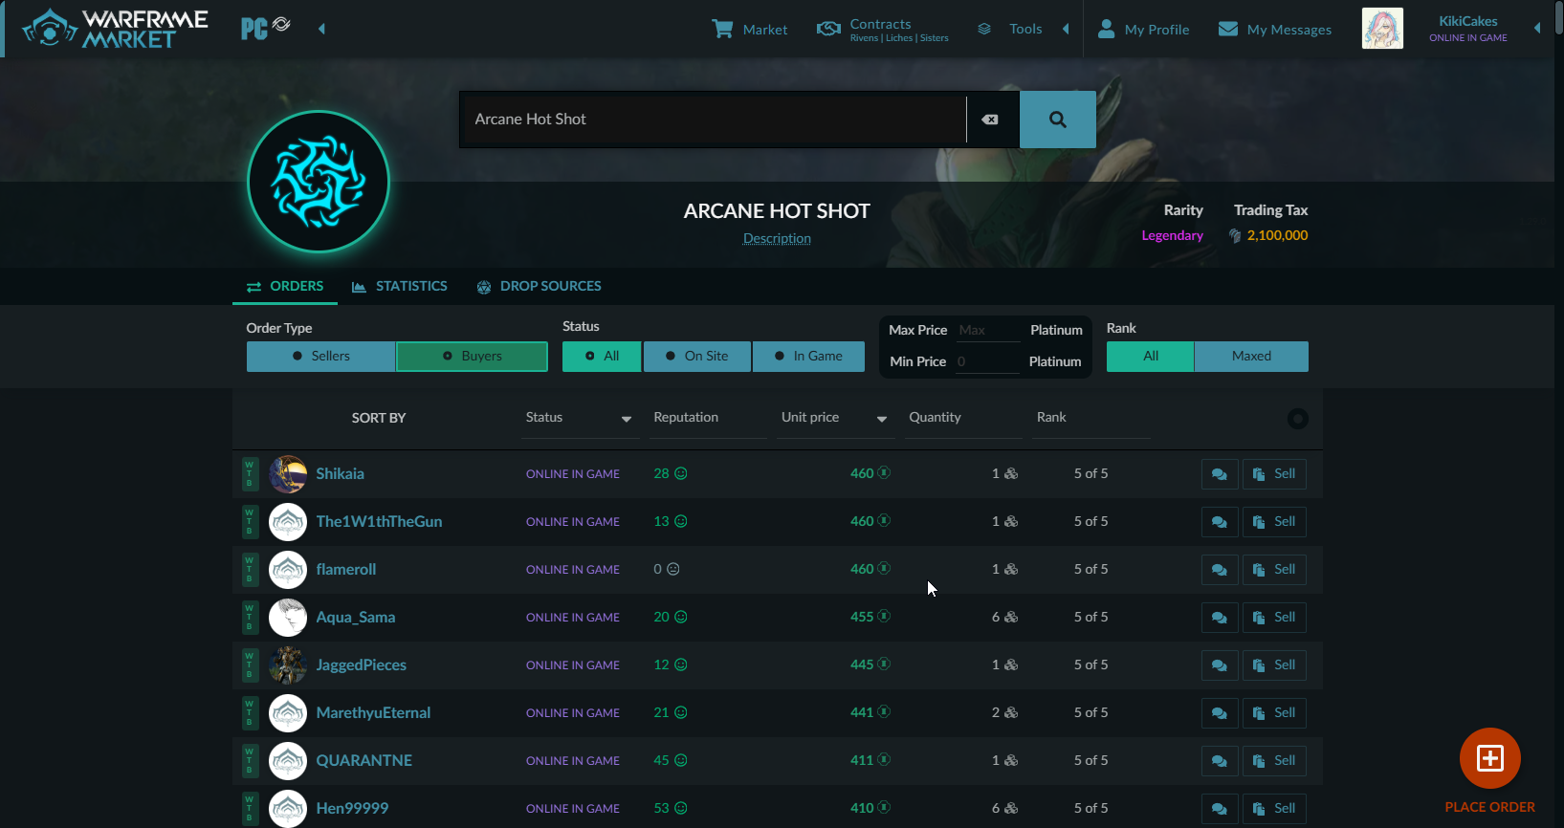Clear the search text with backspace icon
This screenshot has height=828, width=1564.
991,120
